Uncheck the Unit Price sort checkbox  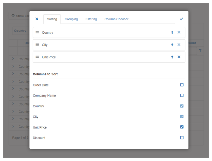[182, 127]
